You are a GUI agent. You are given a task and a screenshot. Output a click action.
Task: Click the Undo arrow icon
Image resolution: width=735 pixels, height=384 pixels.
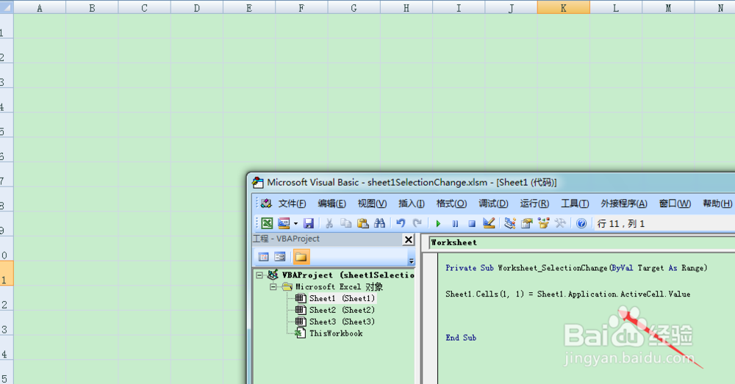tap(401, 223)
